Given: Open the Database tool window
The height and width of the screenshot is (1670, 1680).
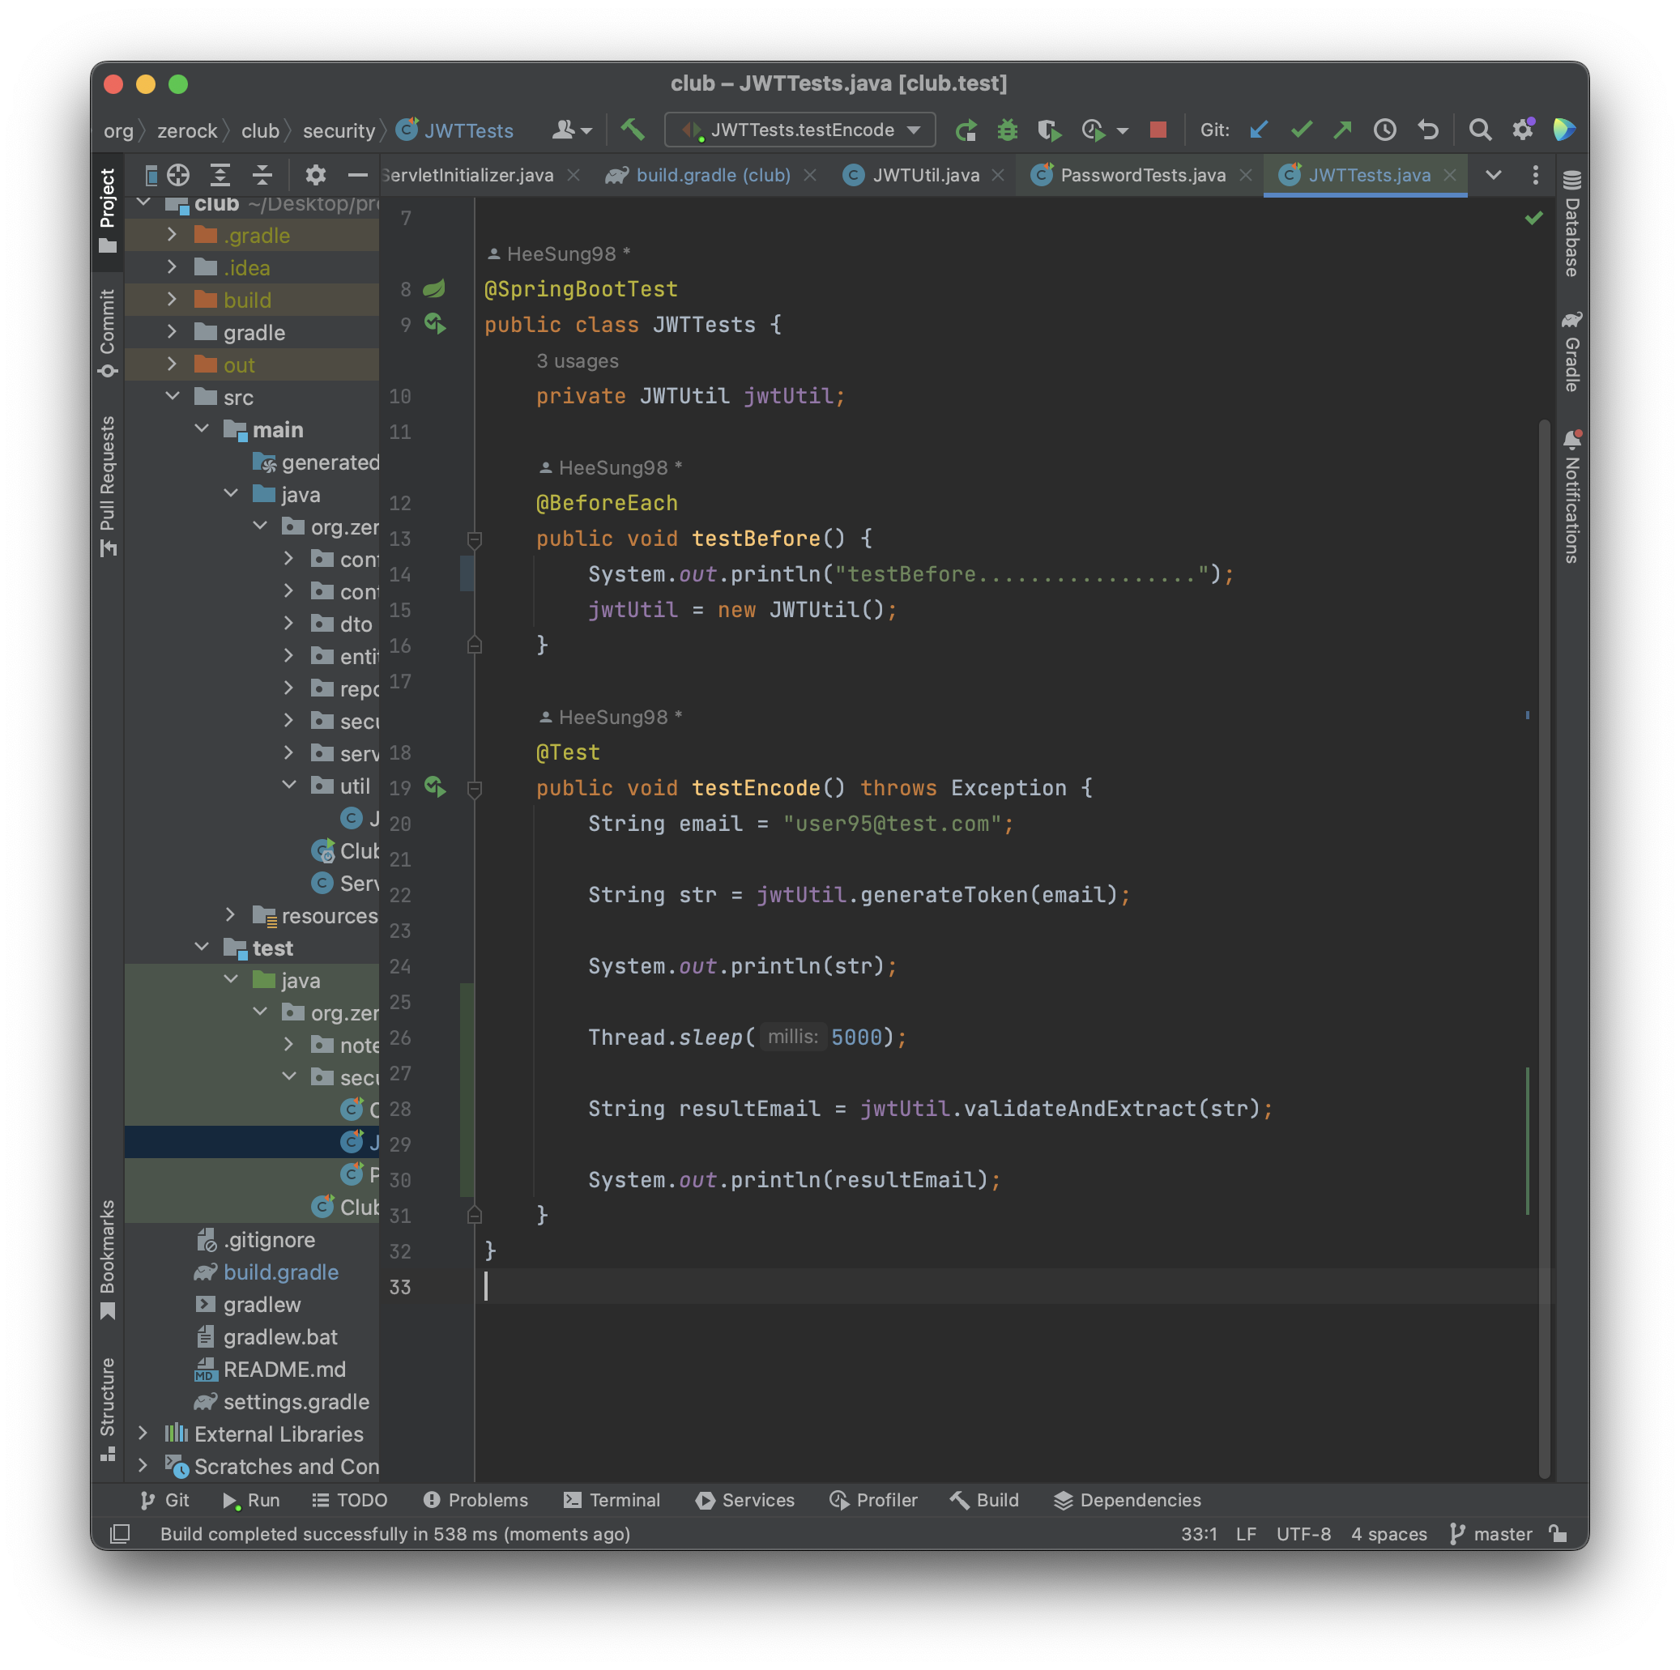Looking at the screenshot, I should (x=1571, y=224).
